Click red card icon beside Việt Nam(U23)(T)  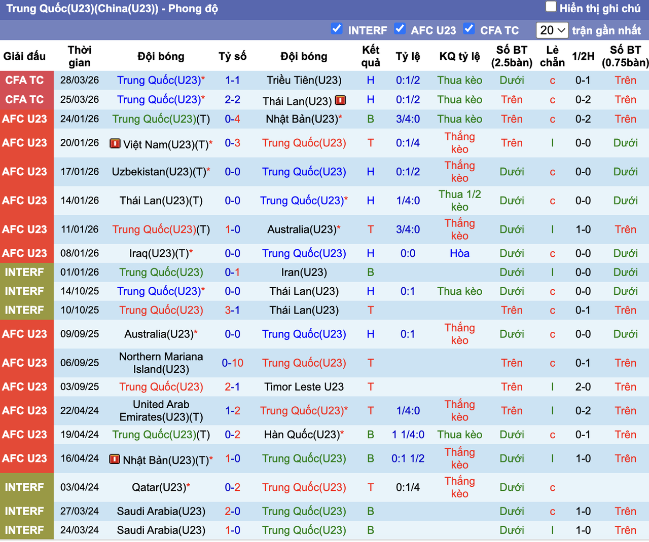[115, 144]
